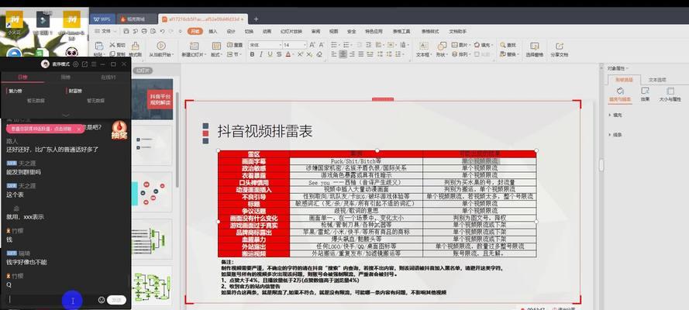
Task: Open the Layout (版式) dropdown
Action: tap(215, 55)
